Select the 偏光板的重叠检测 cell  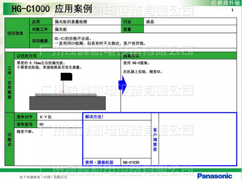(x=71, y=22)
